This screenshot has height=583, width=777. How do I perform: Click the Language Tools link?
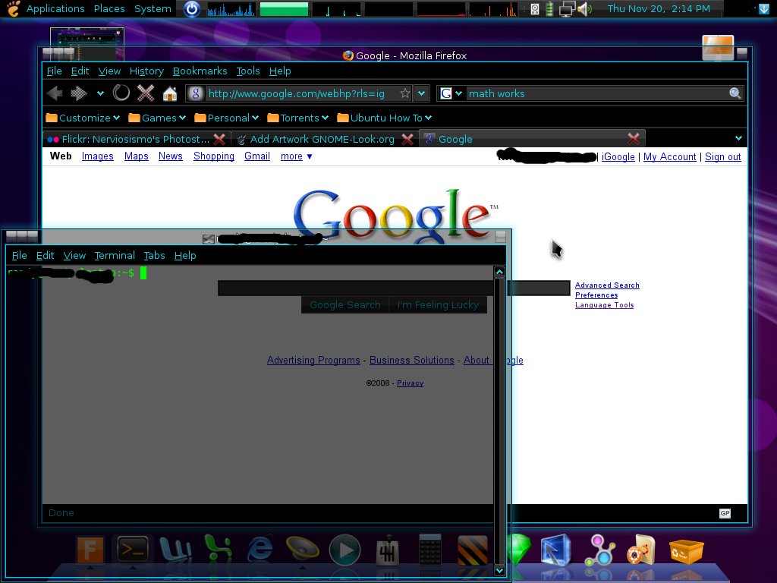pyautogui.click(x=604, y=305)
